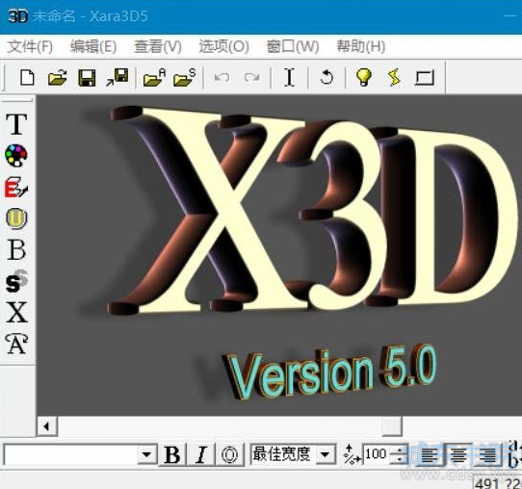Click the spinner arrows beside value 100
The height and width of the screenshot is (489, 522).
pos(399,454)
